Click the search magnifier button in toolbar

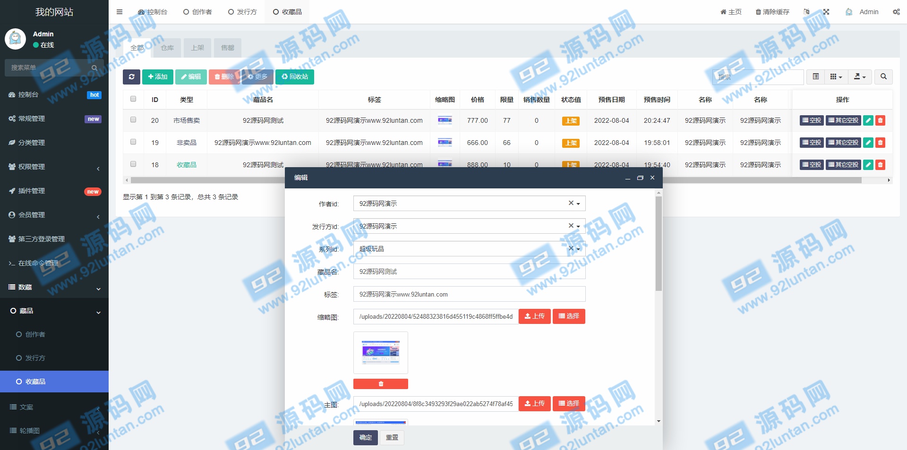click(x=883, y=76)
